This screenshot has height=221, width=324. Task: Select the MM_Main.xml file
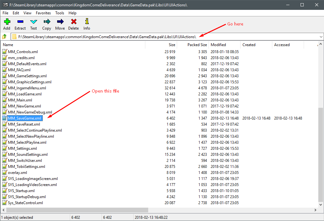click(20, 100)
